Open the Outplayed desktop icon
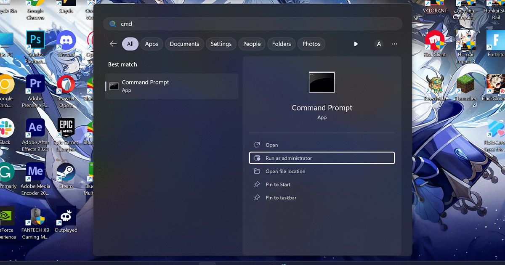The height and width of the screenshot is (265, 505). click(66, 217)
